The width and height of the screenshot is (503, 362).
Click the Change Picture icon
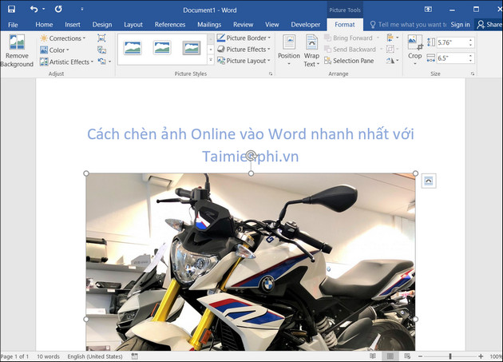pos(101,50)
